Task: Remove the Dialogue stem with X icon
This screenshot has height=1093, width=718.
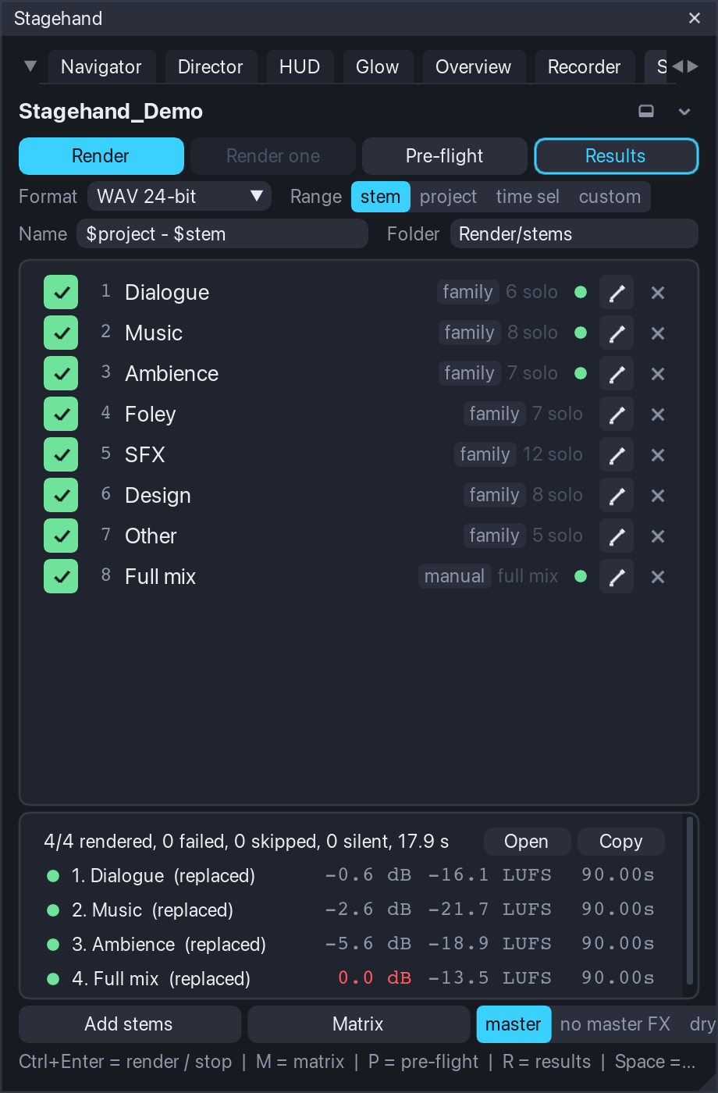Action: (x=658, y=293)
